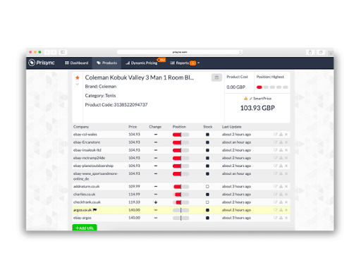Sort by Price column header
Image resolution: width=361 pixels, height=277 pixels.
click(x=133, y=127)
